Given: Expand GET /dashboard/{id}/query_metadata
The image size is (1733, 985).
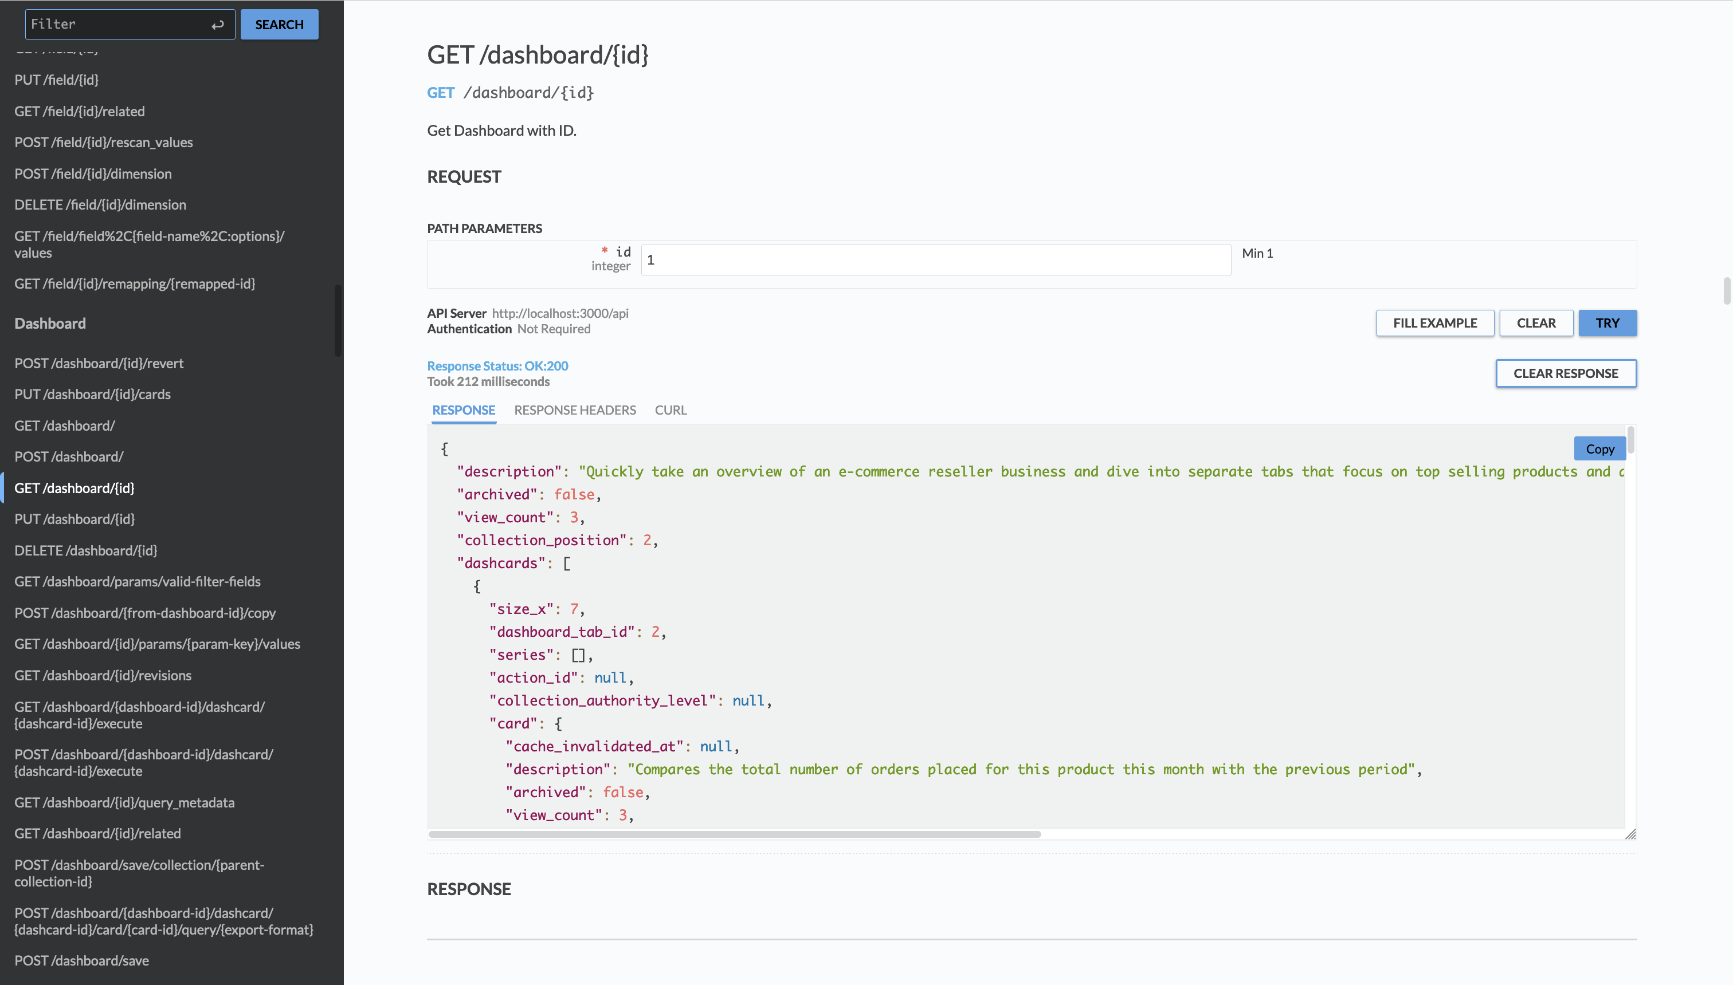Looking at the screenshot, I should pos(124,802).
